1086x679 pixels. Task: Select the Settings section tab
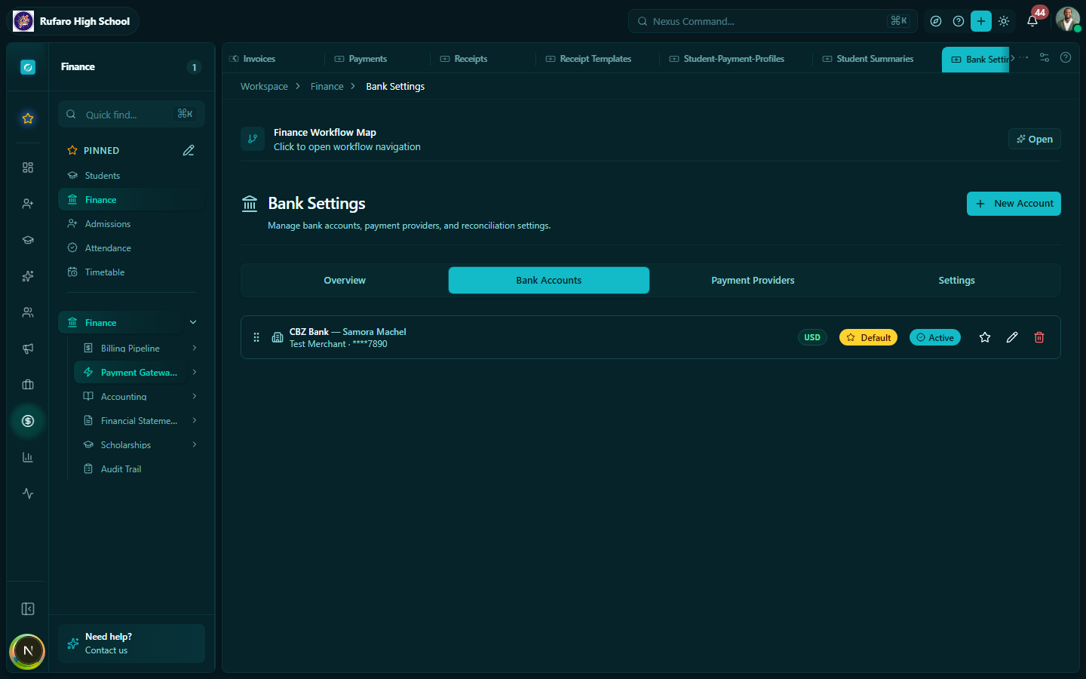pyautogui.click(x=956, y=280)
